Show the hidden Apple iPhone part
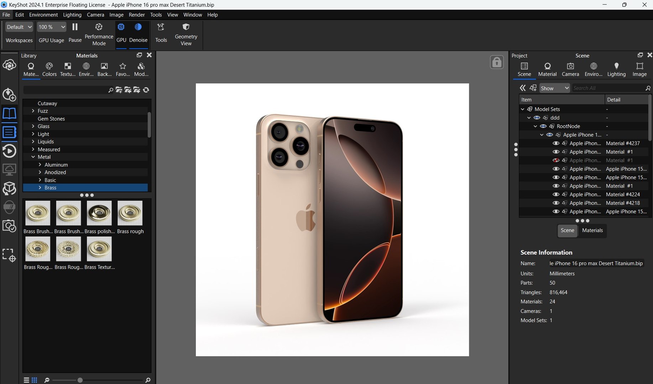Image resolution: width=653 pixels, height=384 pixels. pyautogui.click(x=556, y=160)
